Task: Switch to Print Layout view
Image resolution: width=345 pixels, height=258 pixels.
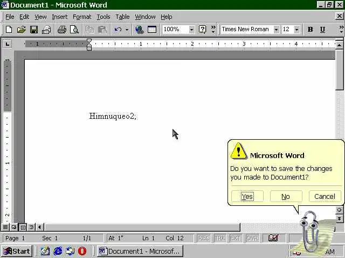Action: pos(23,227)
